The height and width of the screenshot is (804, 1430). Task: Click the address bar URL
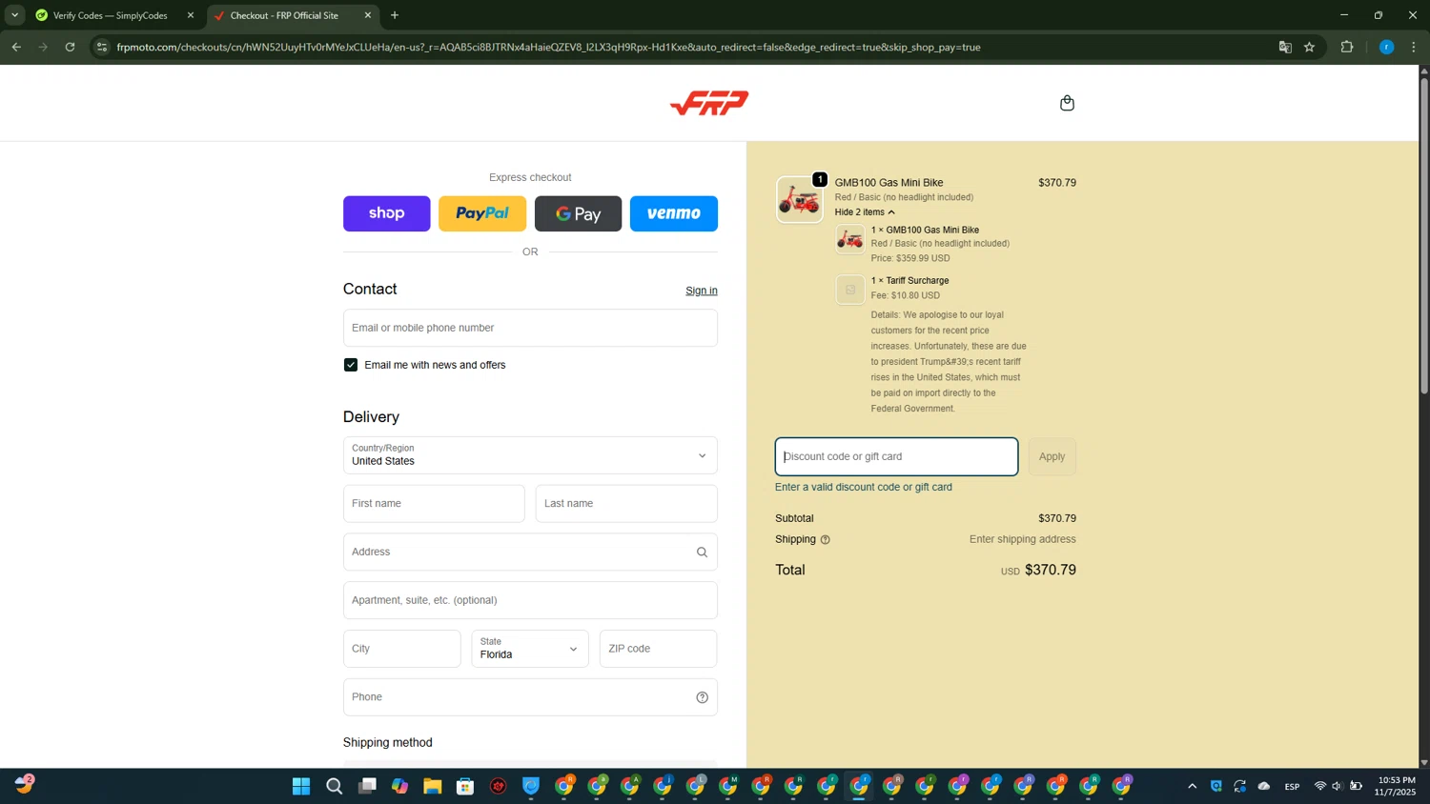coord(548,47)
